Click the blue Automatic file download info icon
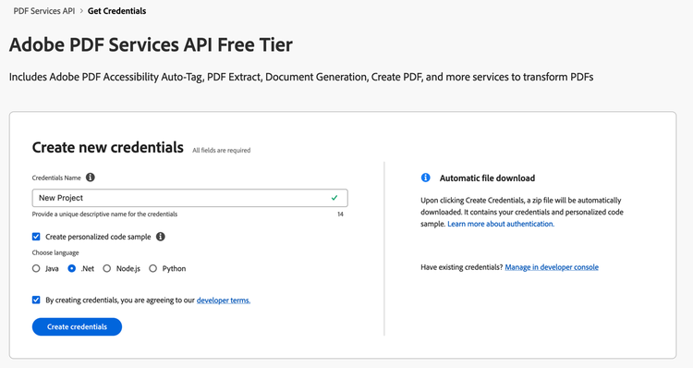 (x=426, y=178)
